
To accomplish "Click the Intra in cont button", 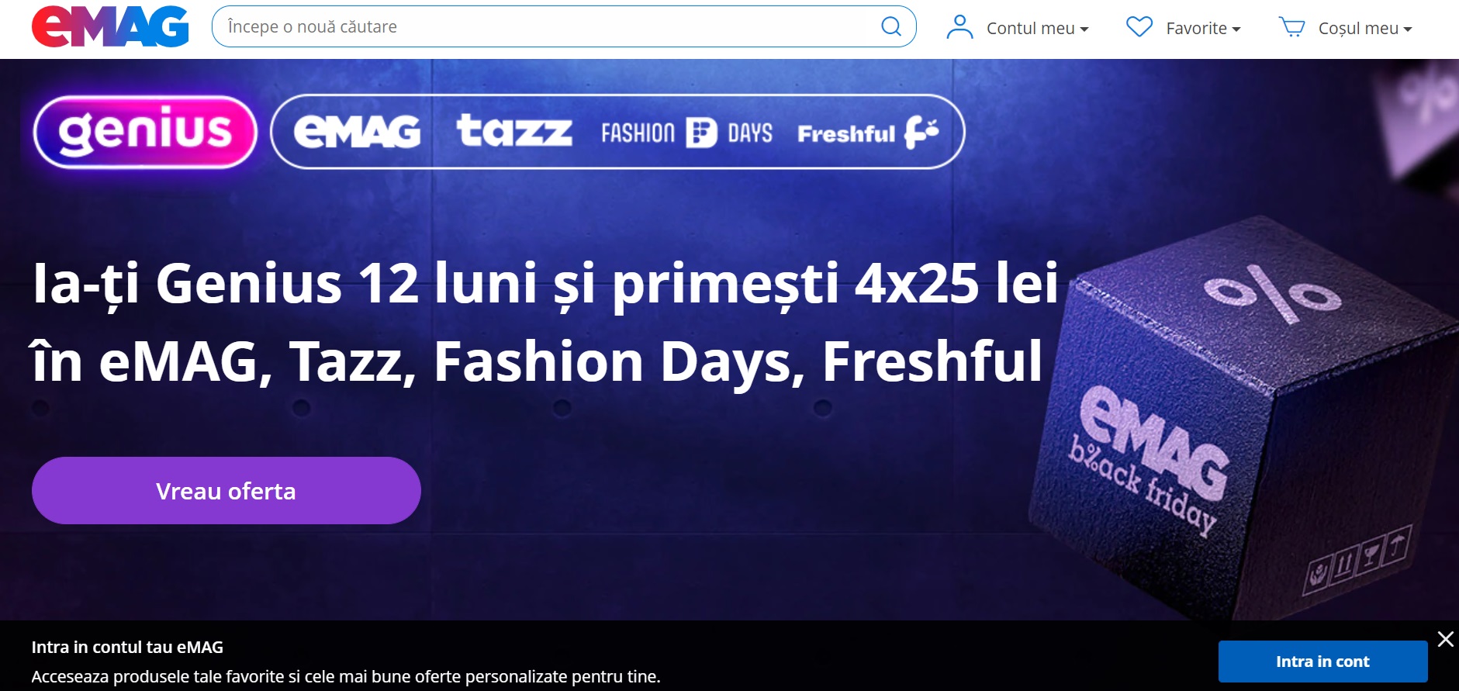I will 1322,662.
